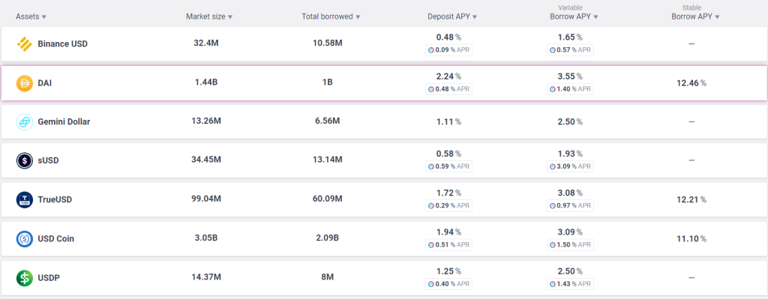Click the Binance USD coin icon

point(25,44)
